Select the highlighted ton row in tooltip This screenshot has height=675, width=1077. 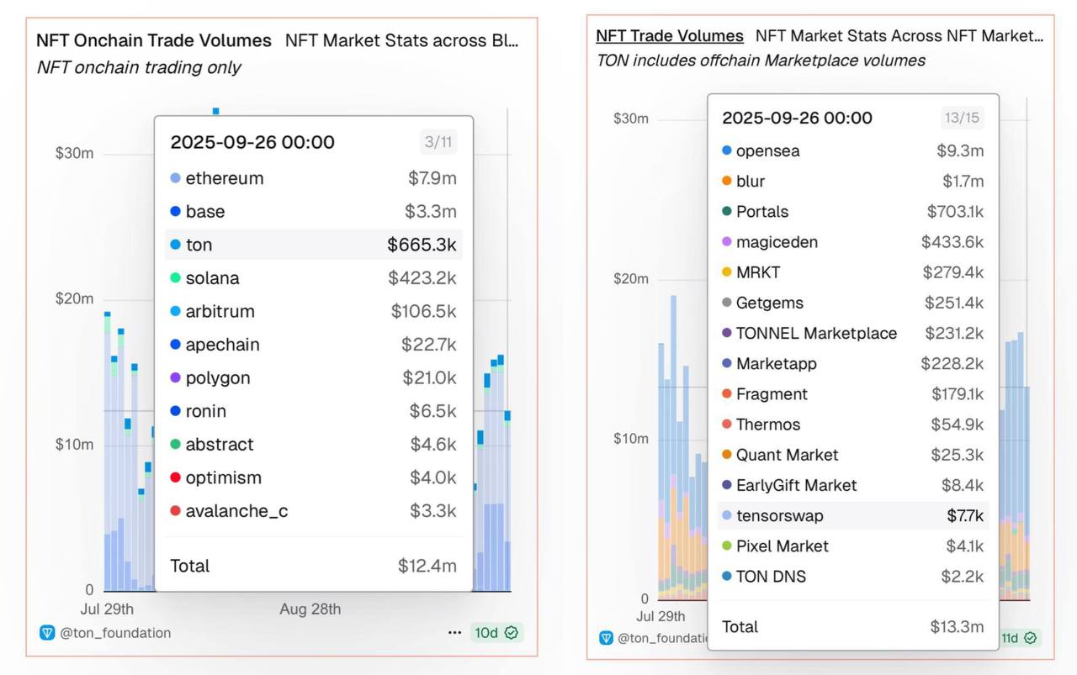[313, 245]
